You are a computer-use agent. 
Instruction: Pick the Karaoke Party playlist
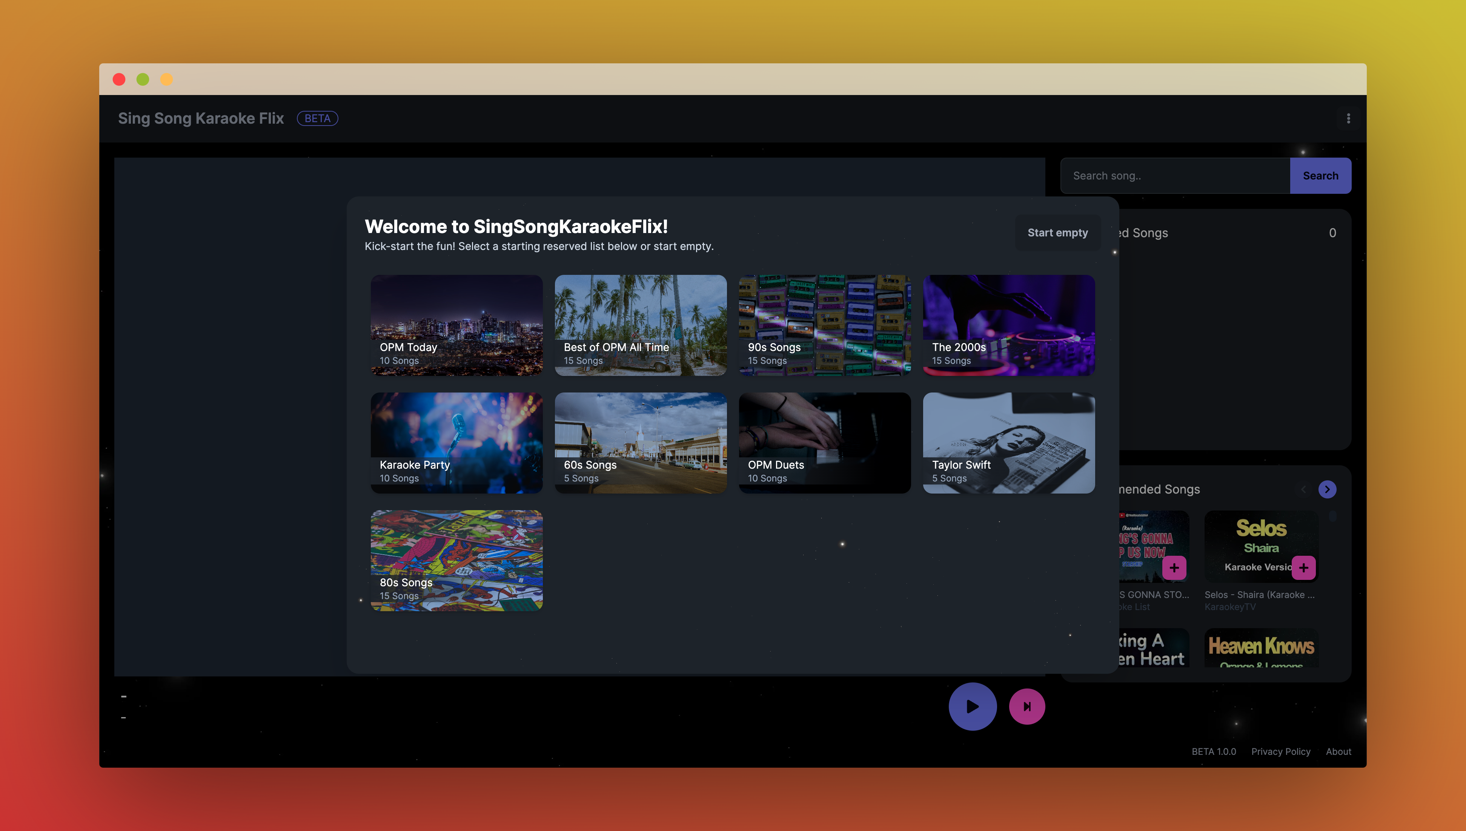point(456,443)
